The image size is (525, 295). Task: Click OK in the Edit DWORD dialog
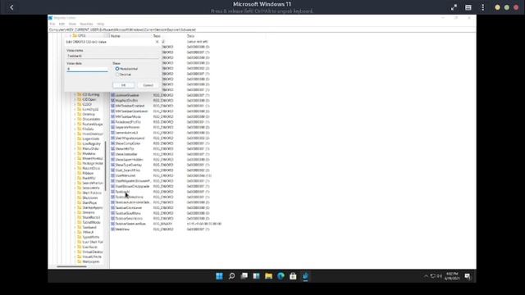click(x=123, y=85)
